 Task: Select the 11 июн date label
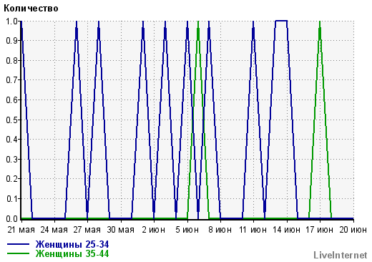[x=253, y=230]
